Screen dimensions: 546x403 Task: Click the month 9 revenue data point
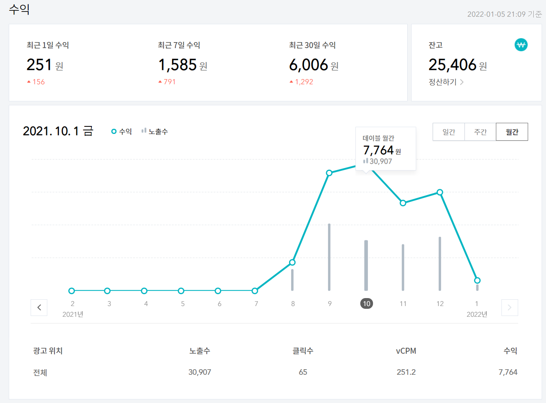tap(329, 173)
